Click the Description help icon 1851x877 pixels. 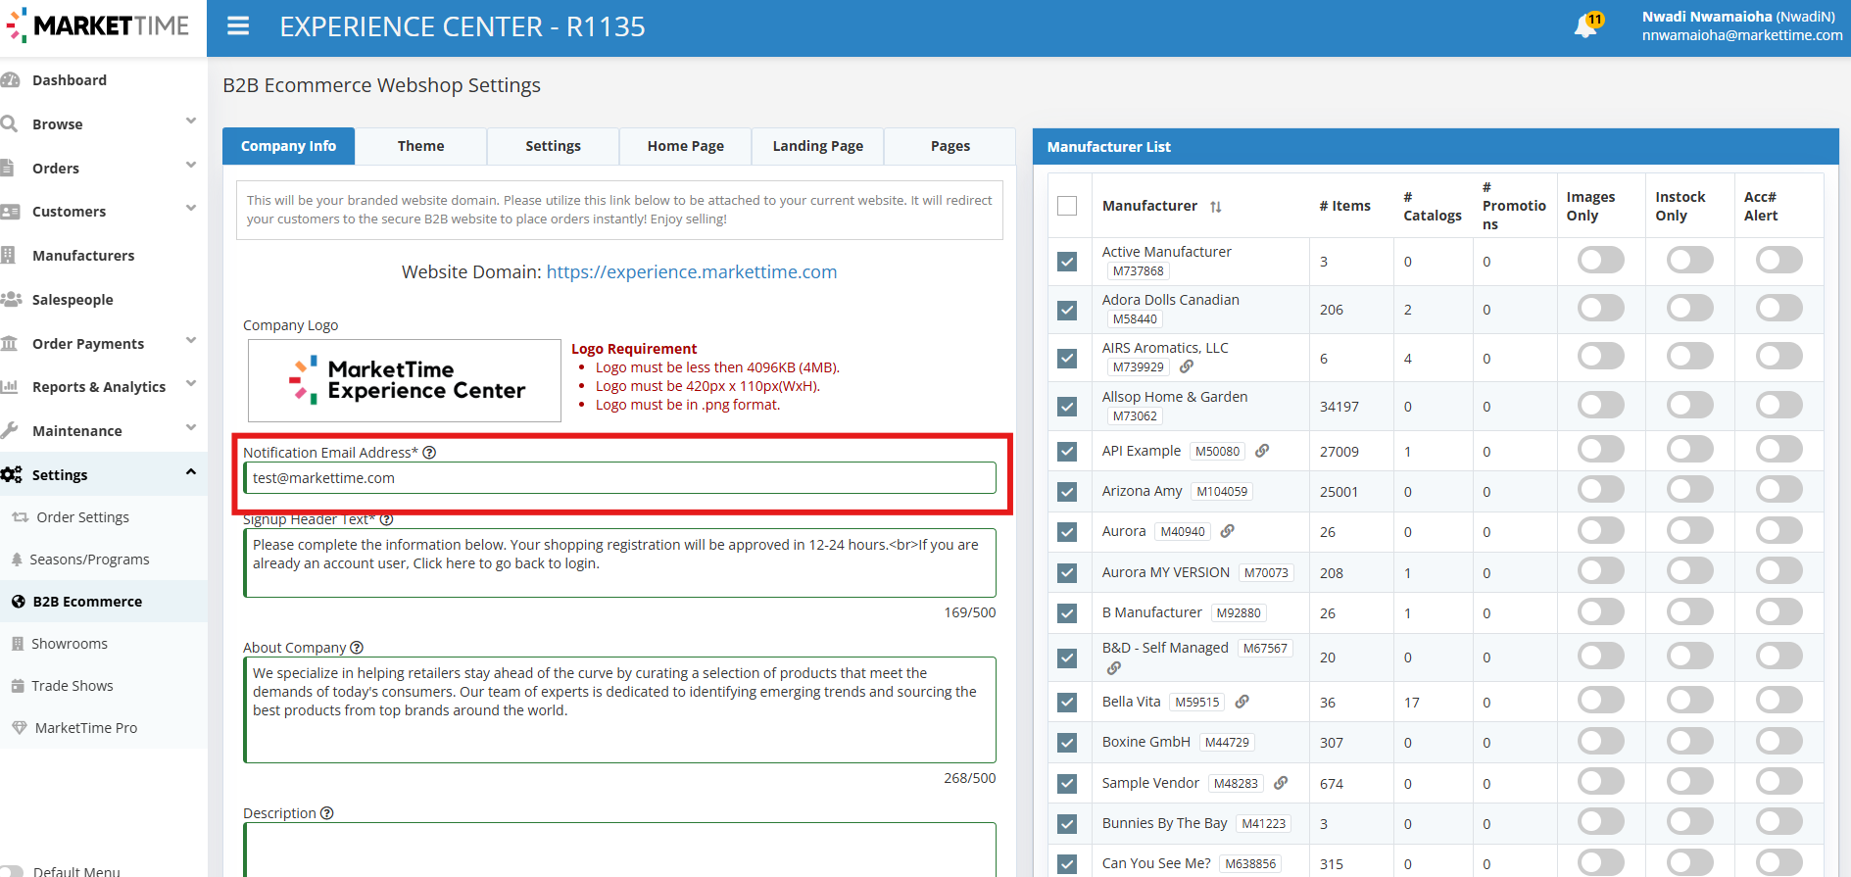[327, 813]
